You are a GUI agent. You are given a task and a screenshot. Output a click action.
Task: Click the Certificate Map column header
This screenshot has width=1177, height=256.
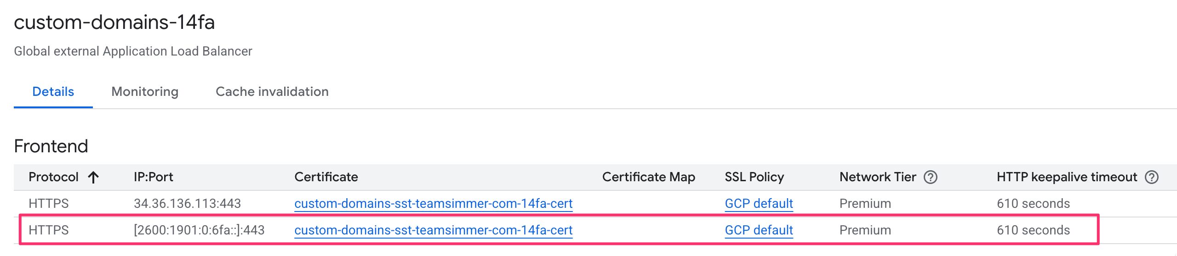pyautogui.click(x=648, y=177)
